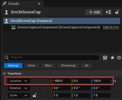This screenshot has height=100, width=122.
Task: Focus the Details search box
Action: tap(51, 57)
